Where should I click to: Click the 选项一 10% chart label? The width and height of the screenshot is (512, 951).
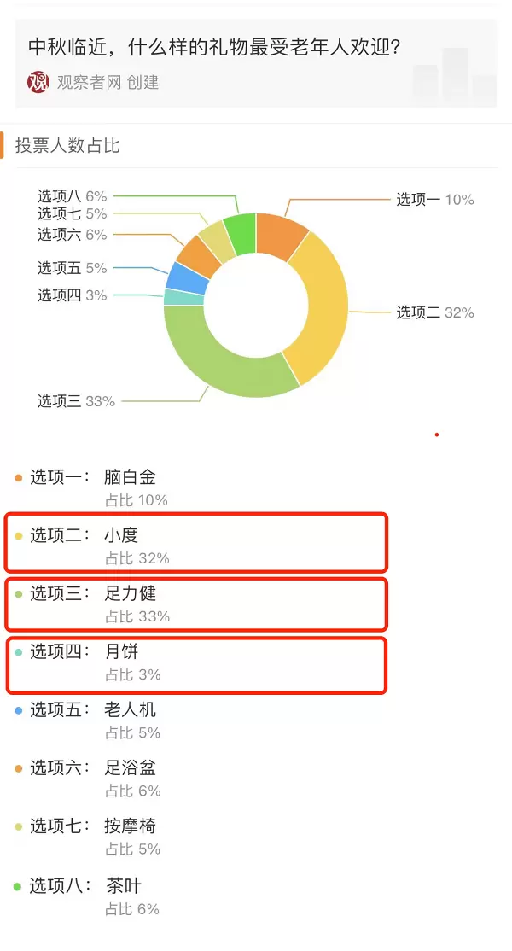[x=434, y=200]
